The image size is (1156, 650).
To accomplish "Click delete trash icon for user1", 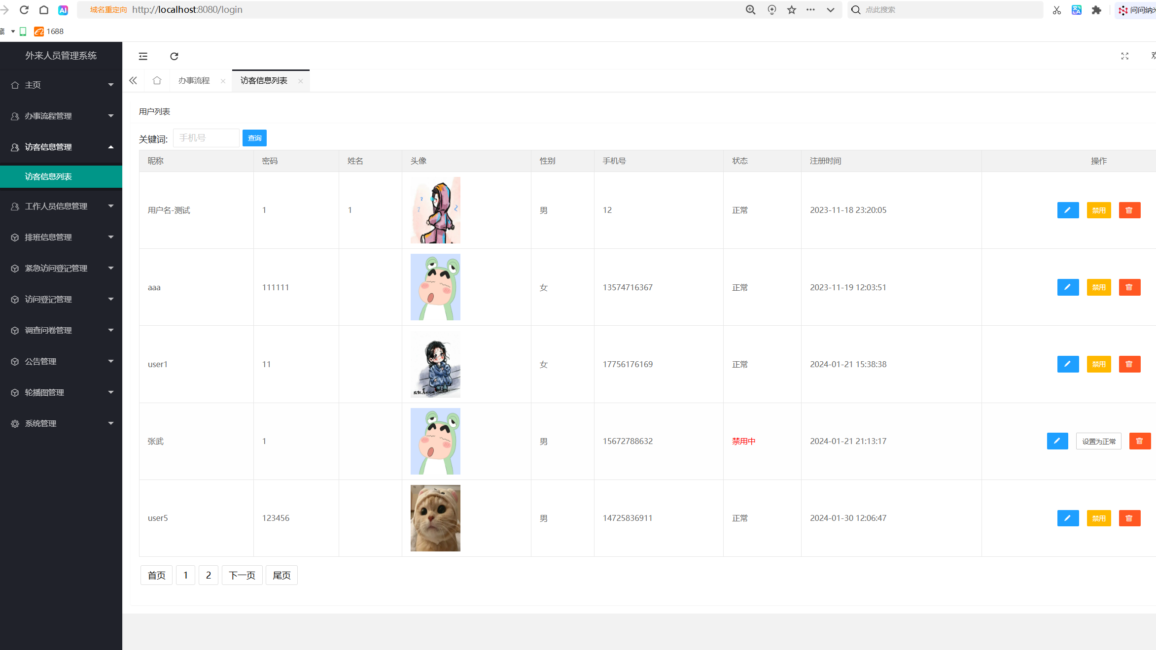I will tap(1129, 364).
